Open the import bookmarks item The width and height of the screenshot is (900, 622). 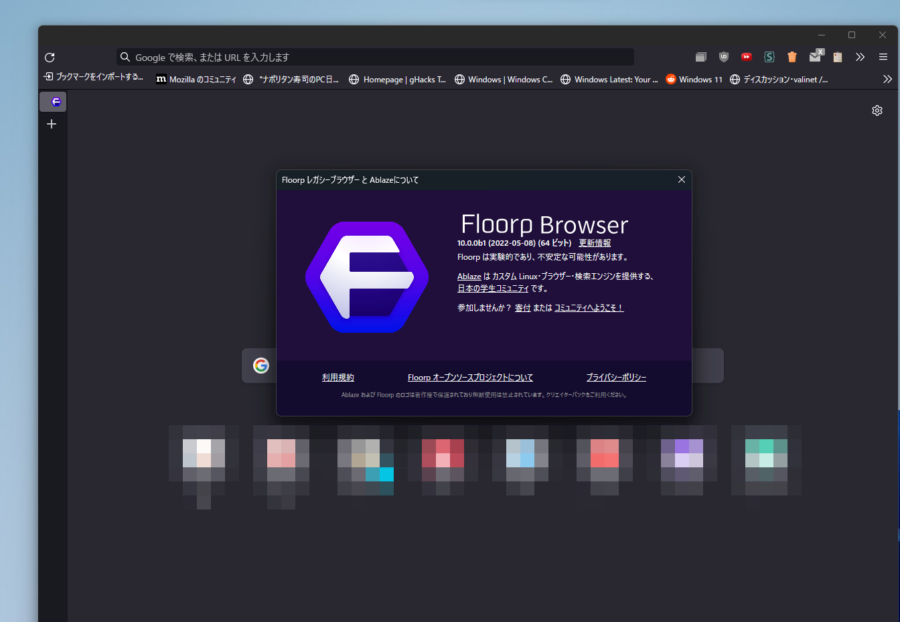tap(94, 78)
